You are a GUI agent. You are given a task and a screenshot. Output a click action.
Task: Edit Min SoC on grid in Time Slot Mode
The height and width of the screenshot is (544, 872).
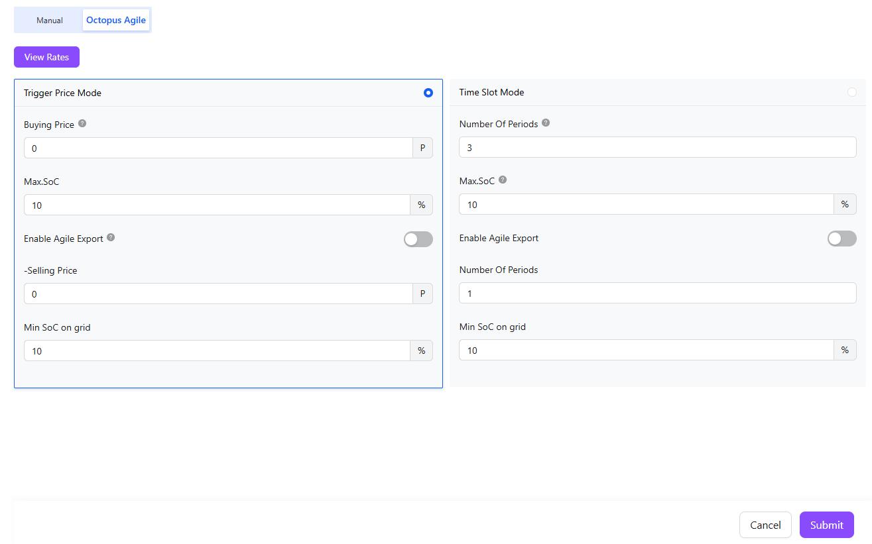pyautogui.click(x=646, y=351)
